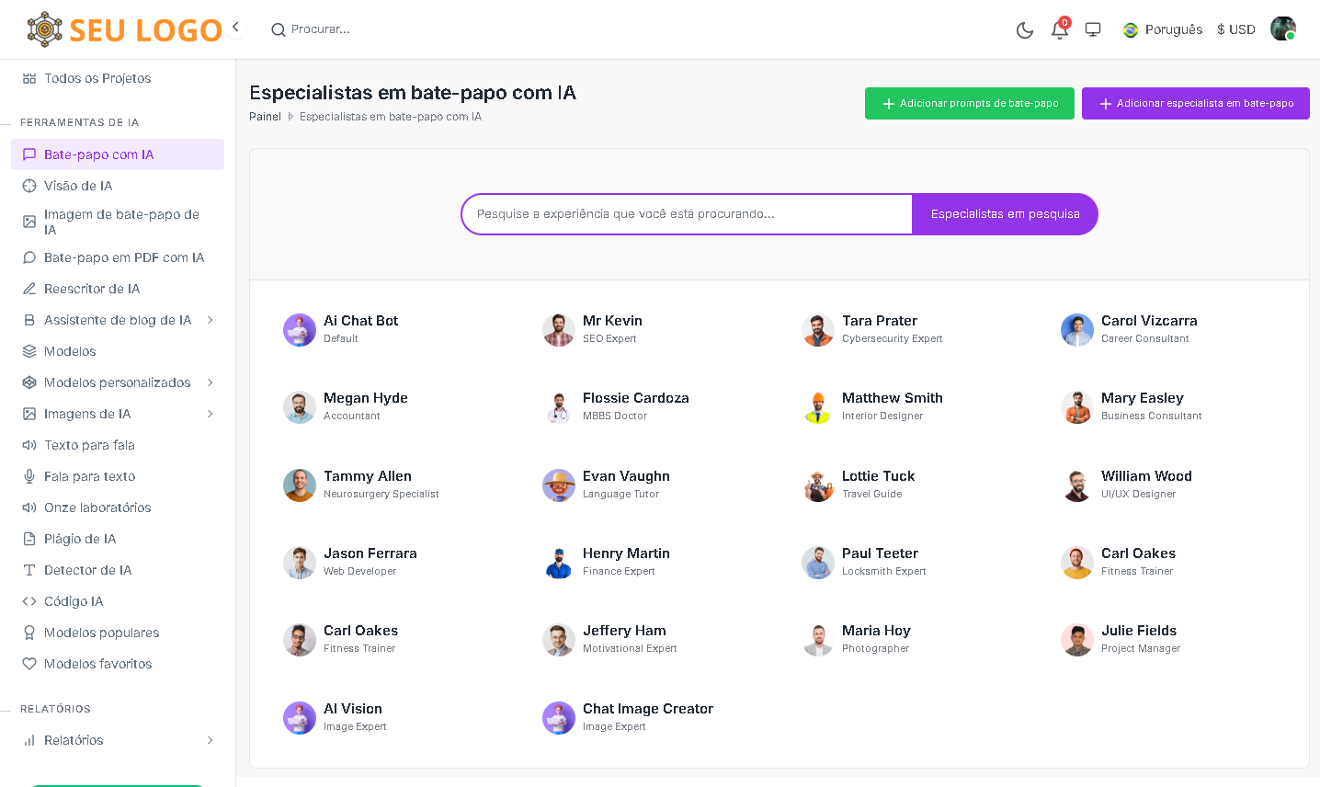Screen dimensions: 1320x787
Task: Open the notifications bell
Action: [1059, 30]
